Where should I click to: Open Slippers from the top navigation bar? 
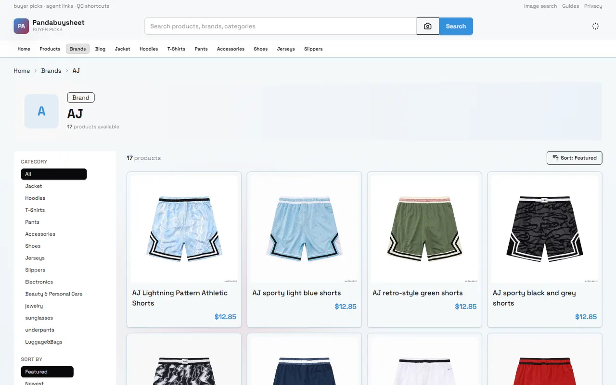click(313, 49)
